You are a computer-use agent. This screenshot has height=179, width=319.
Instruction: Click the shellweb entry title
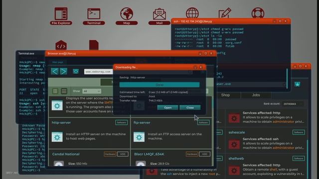click(236, 158)
